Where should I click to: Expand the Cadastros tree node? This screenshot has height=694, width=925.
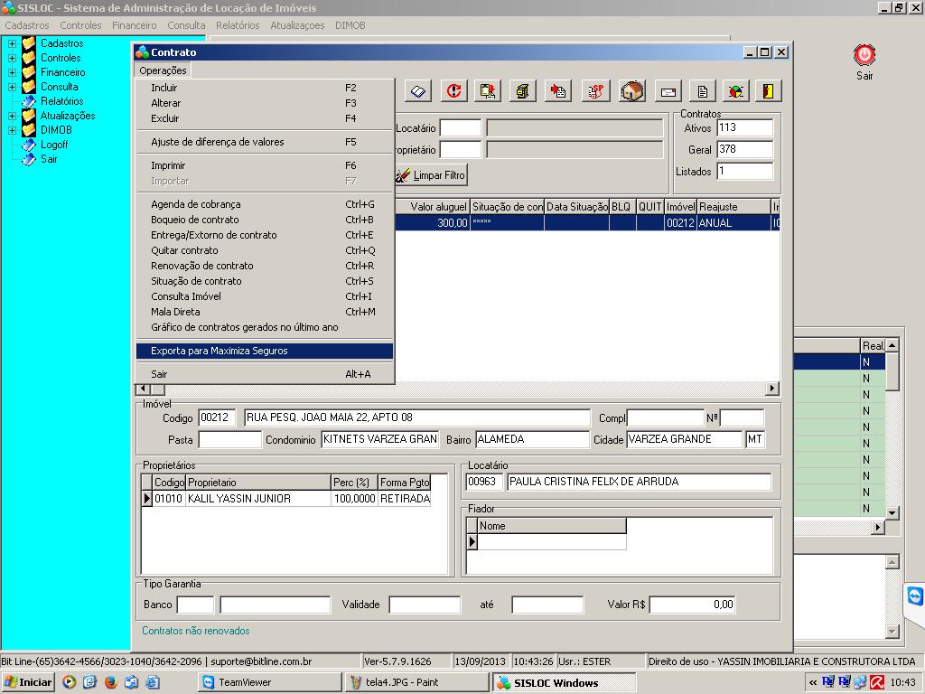coord(12,43)
